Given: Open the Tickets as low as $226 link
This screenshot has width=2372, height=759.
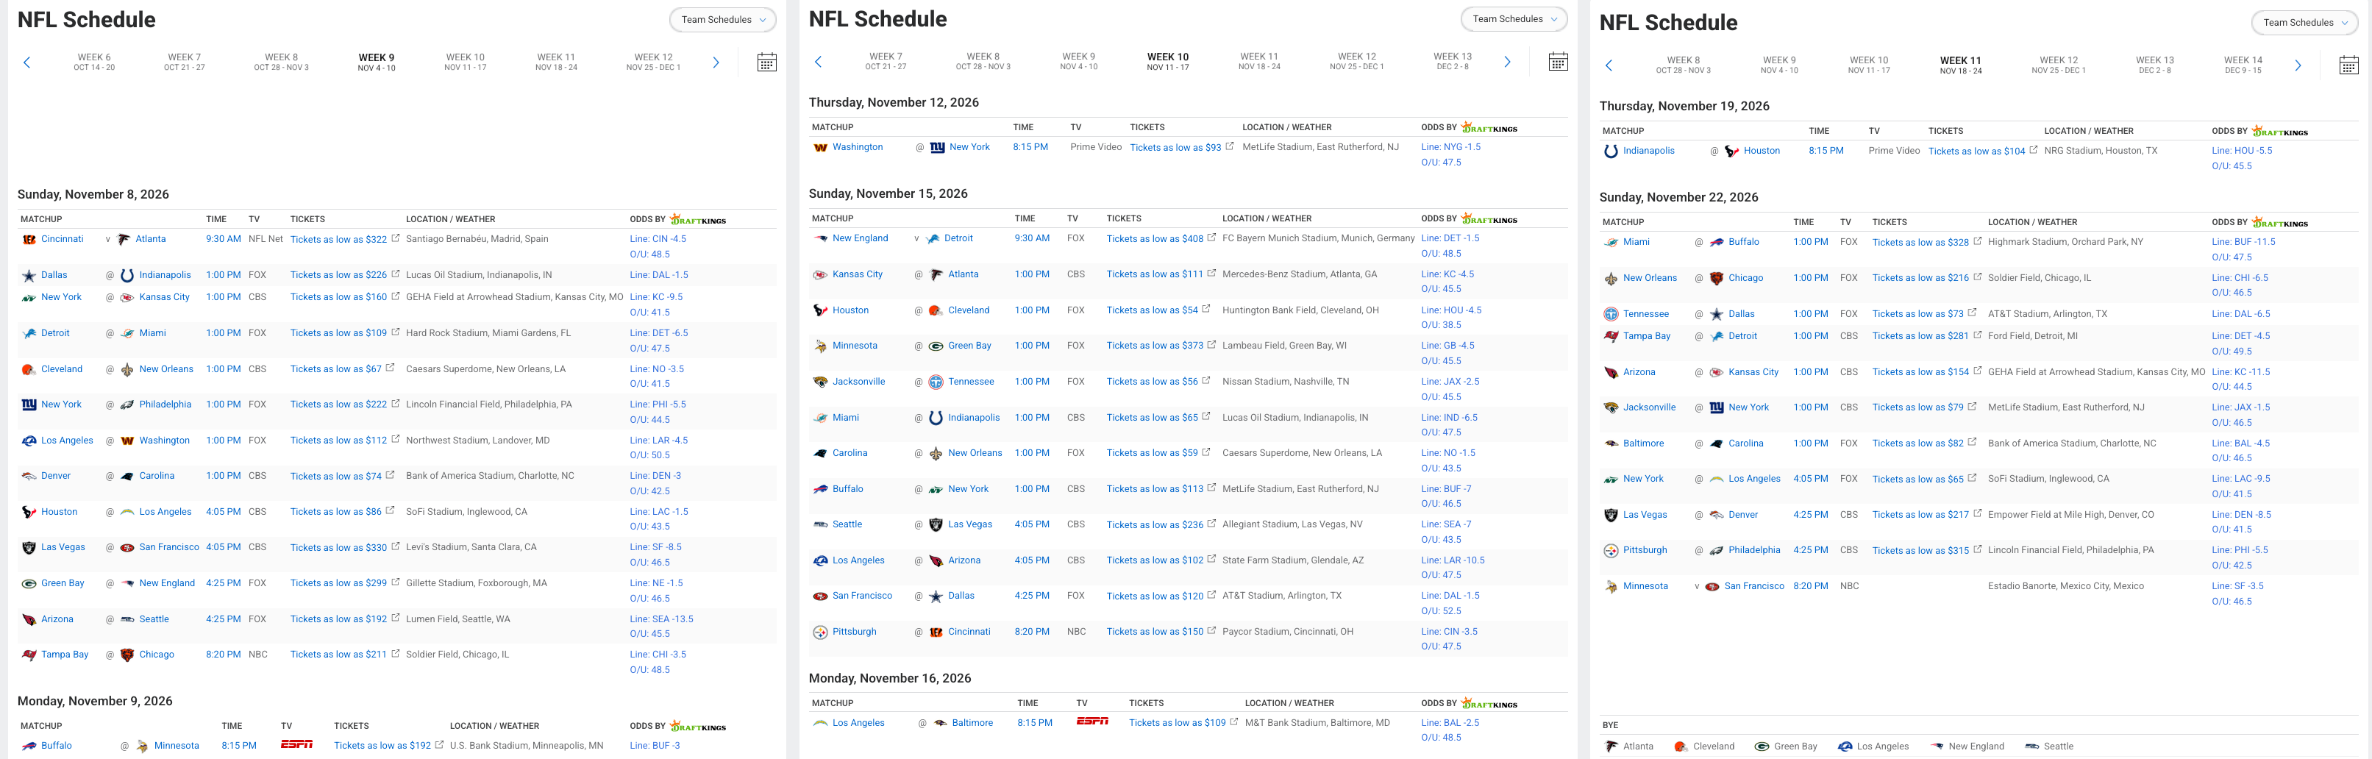Looking at the screenshot, I should tap(338, 274).
